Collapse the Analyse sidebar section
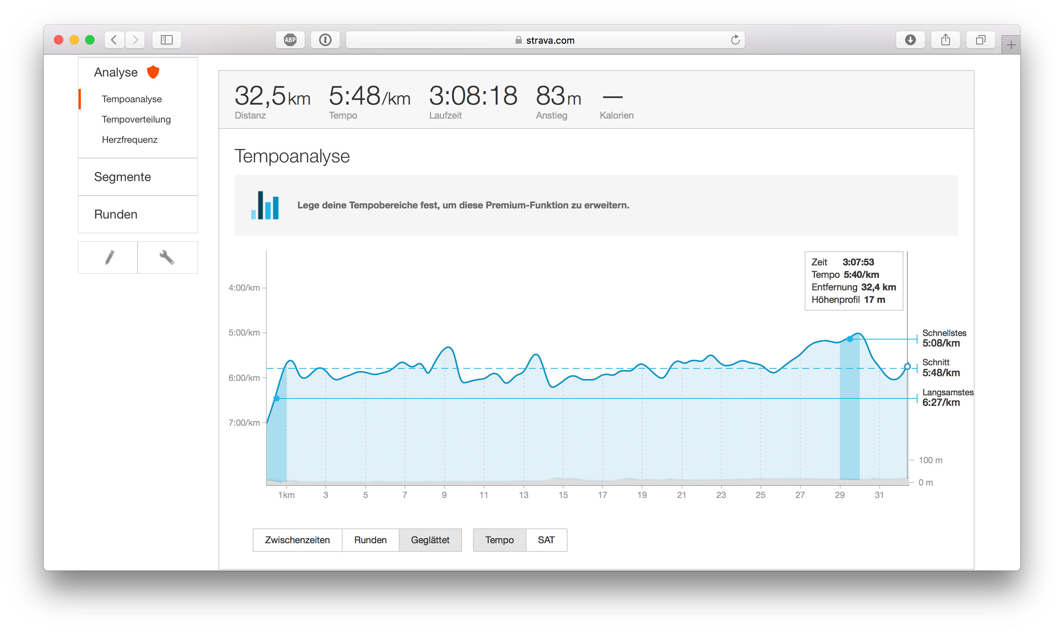This screenshot has height=633, width=1064. tap(116, 72)
